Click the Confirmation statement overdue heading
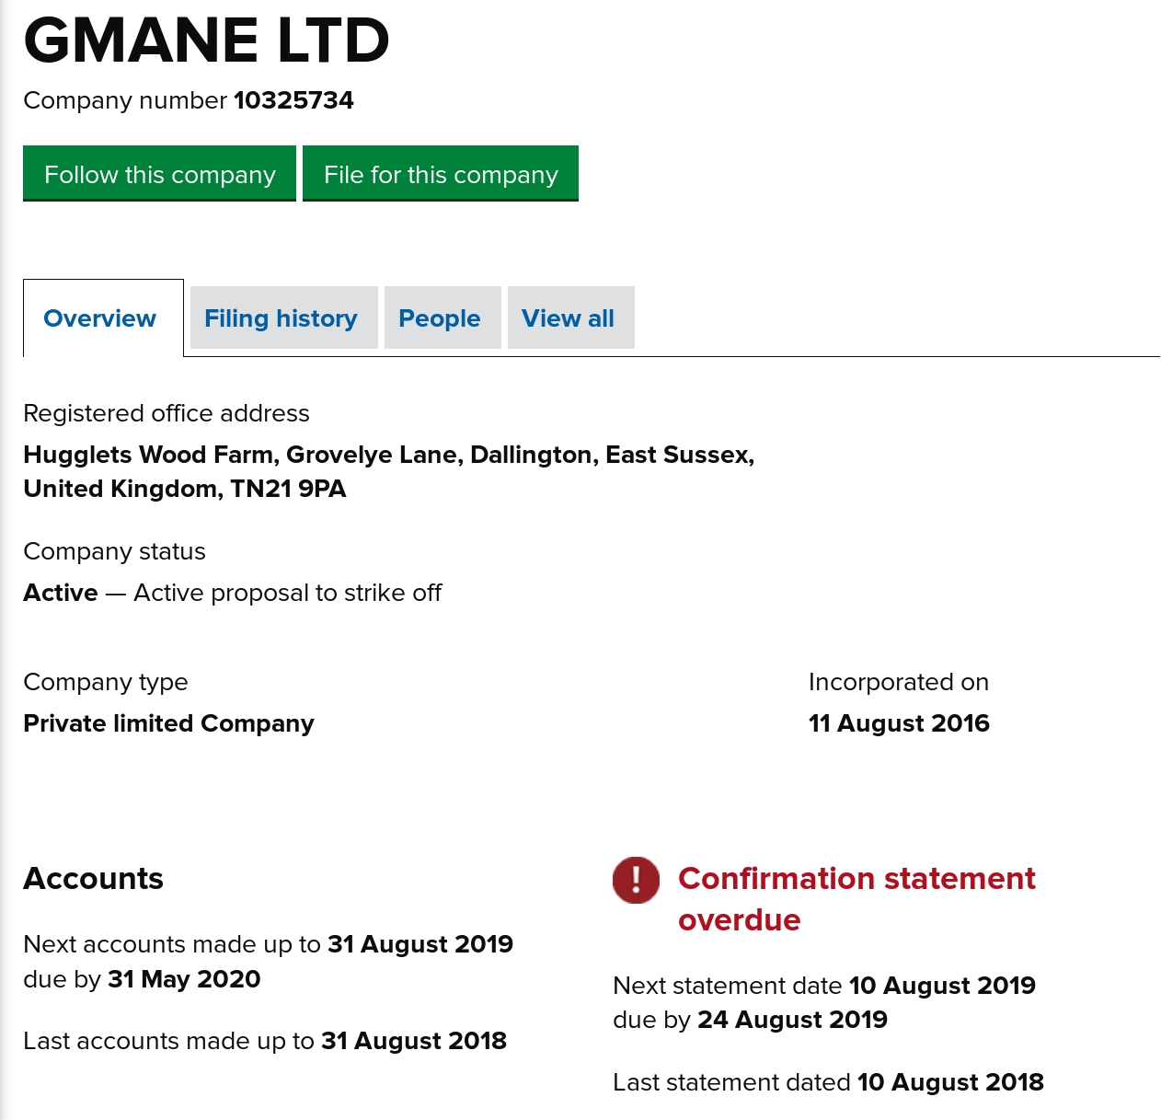Screen dimensions: 1161x1120 tap(856, 898)
